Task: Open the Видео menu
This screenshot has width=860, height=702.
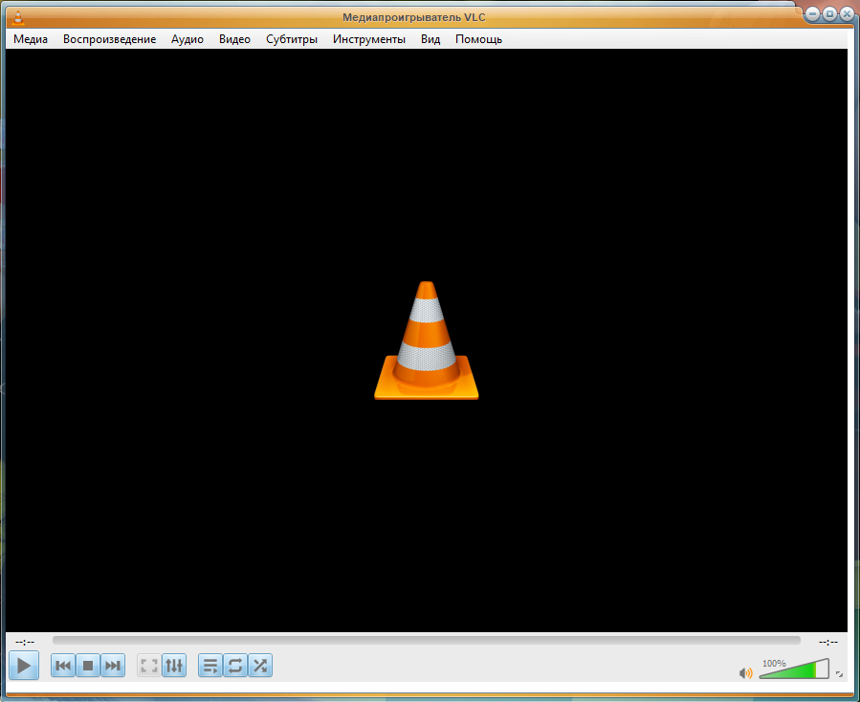Action: pyautogui.click(x=234, y=39)
